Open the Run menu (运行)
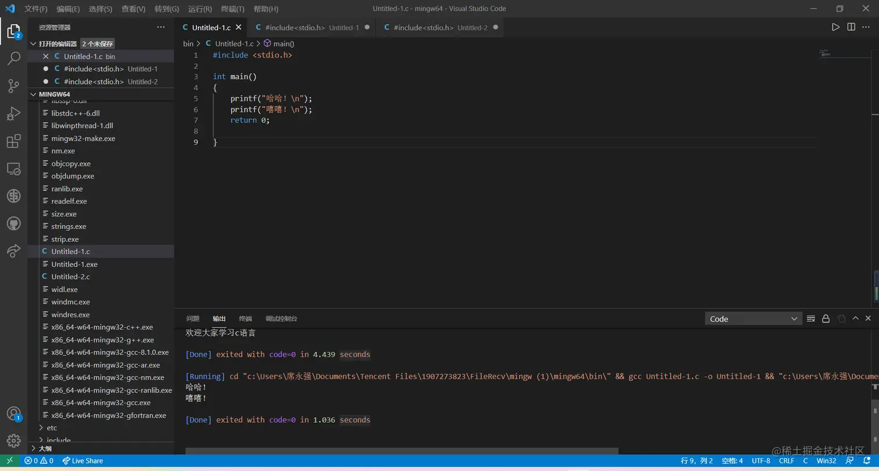This screenshot has width=879, height=471. pos(200,9)
